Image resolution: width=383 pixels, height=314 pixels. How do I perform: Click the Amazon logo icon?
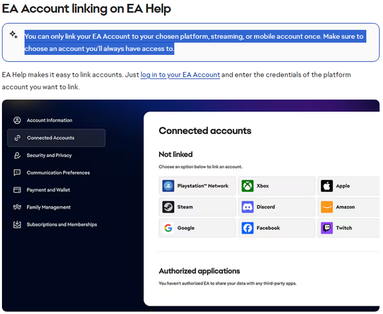click(x=327, y=207)
